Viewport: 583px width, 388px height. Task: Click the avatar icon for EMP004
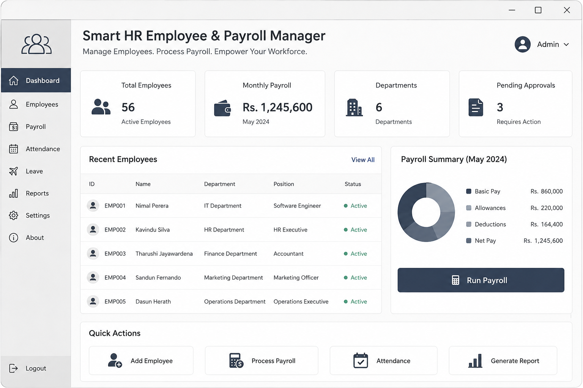[93, 277]
